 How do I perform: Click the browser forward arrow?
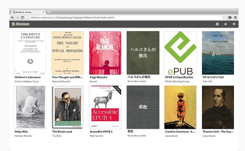pyautogui.click(x=17, y=18)
